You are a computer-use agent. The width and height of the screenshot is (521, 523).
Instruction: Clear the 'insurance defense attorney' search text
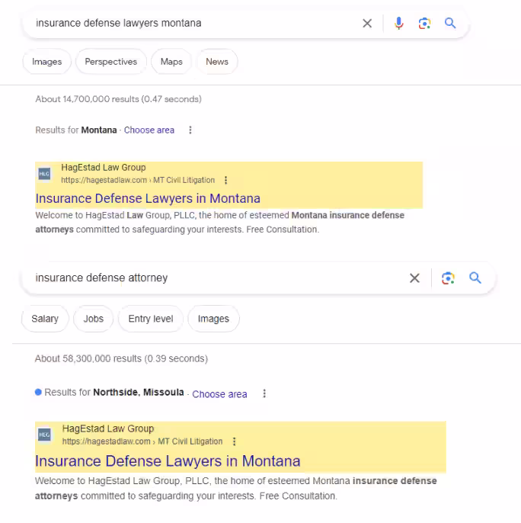[414, 278]
